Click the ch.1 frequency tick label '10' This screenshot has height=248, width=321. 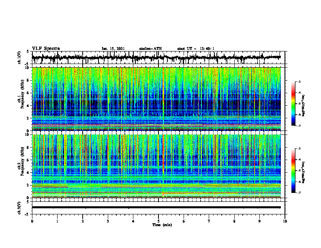click(28, 68)
